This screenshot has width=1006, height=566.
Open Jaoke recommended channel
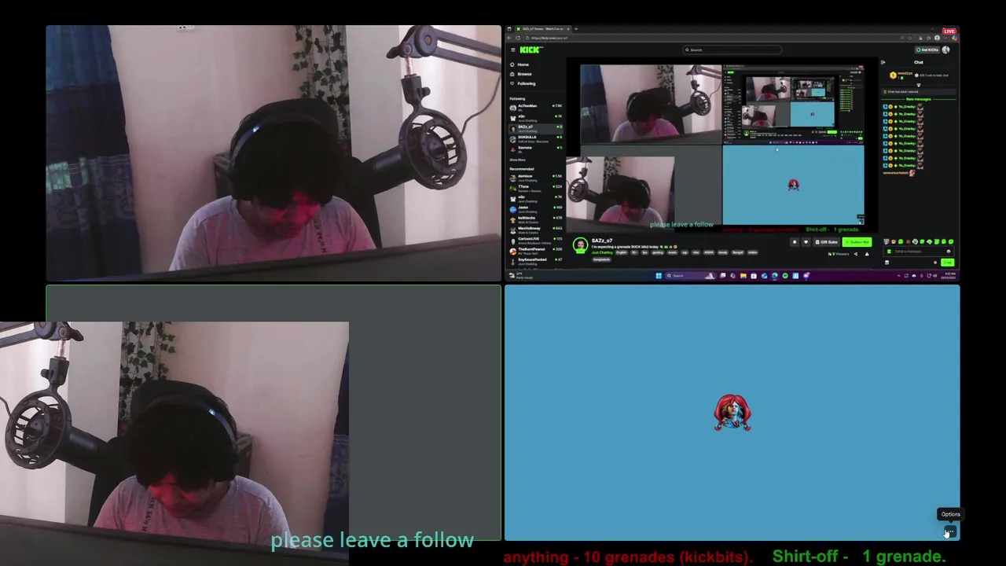click(535, 209)
